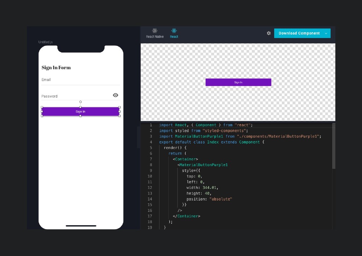
Task: Expand the Download Component dropdown arrow
Action: click(326, 34)
